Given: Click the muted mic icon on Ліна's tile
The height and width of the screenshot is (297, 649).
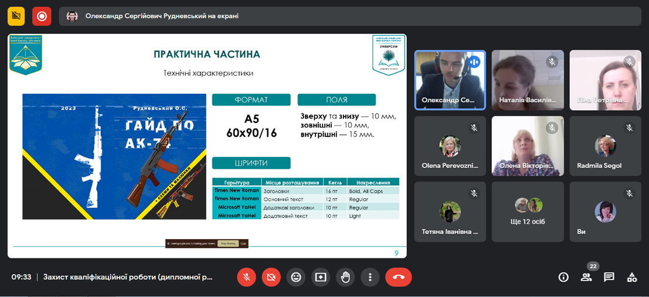Looking at the screenshot, I should [x=630, y=62].
